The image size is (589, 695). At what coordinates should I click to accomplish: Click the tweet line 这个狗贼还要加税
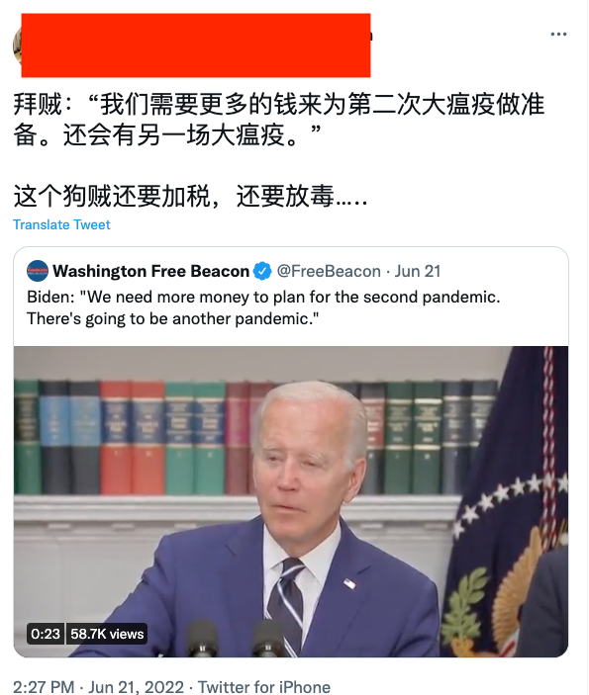coord(190,196)
